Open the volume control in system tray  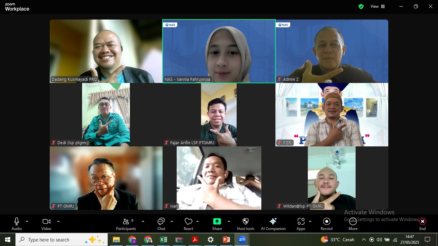pos(379,240)
